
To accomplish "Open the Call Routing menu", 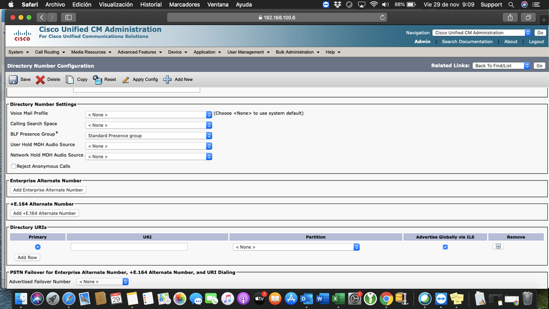I will [x=49, y=52].
